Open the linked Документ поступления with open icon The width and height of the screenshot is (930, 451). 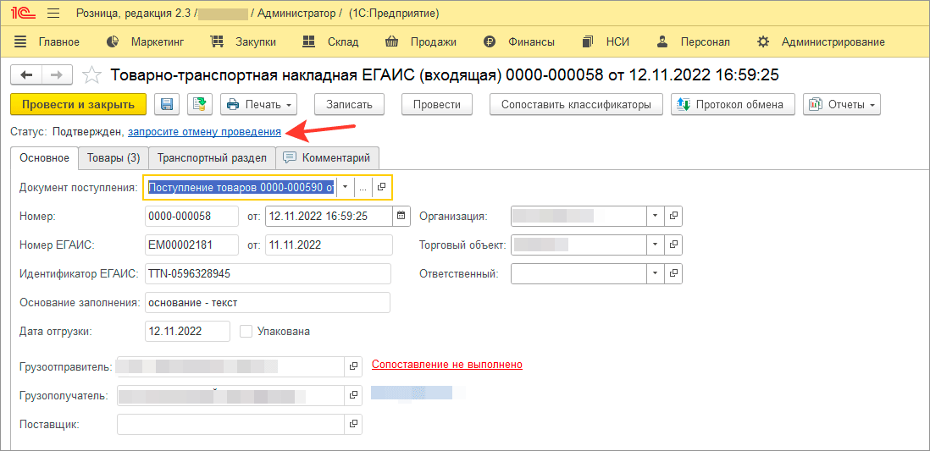click(381, 187)
